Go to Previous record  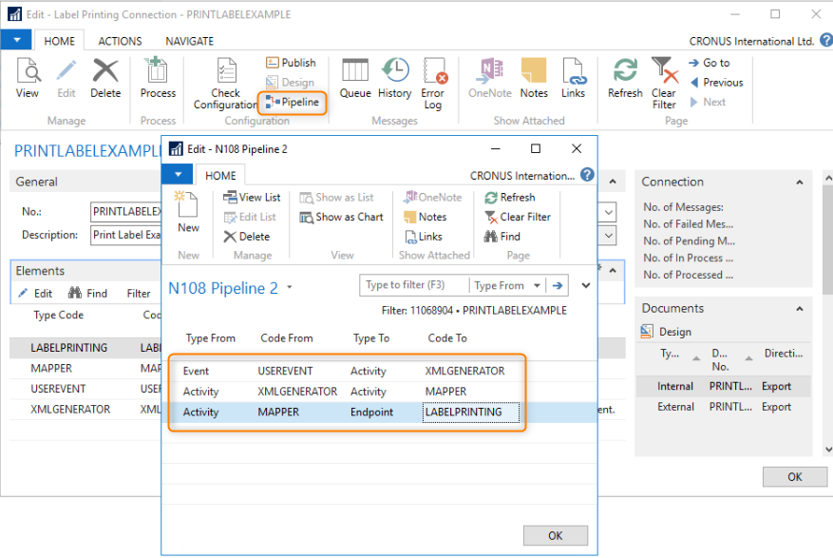click(x=717, y=83)
